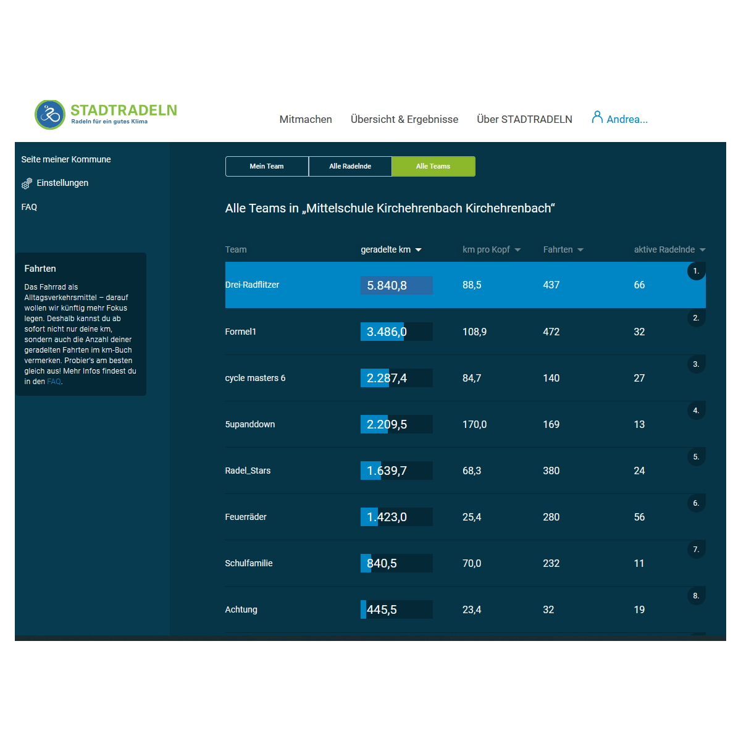Switch to the Alle Radelnde tab
This screenshot has width=741, height=741.
(350, 166)
